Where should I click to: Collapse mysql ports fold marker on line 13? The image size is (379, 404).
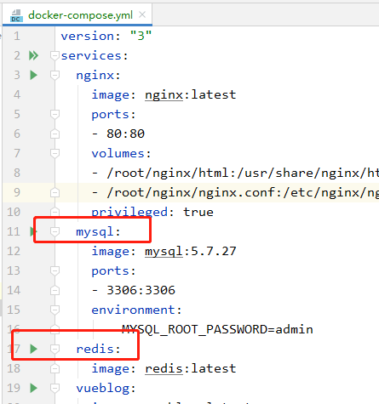point(55,270)
